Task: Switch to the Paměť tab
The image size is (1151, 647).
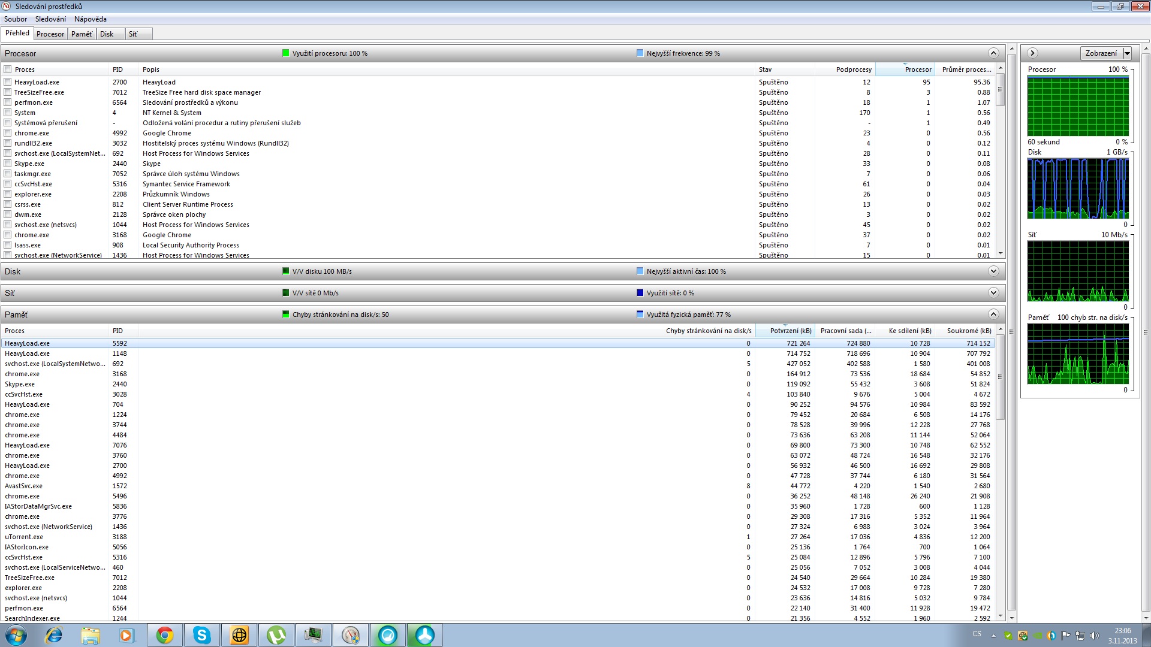Action: click(82, 34)
